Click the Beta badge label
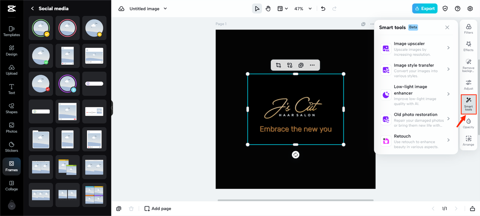480x216 pixels. pos(413,27)
